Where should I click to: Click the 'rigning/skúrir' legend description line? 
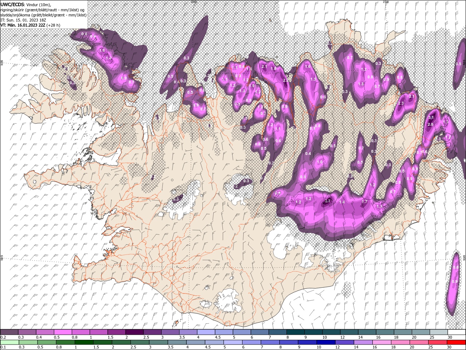[43, 9]
